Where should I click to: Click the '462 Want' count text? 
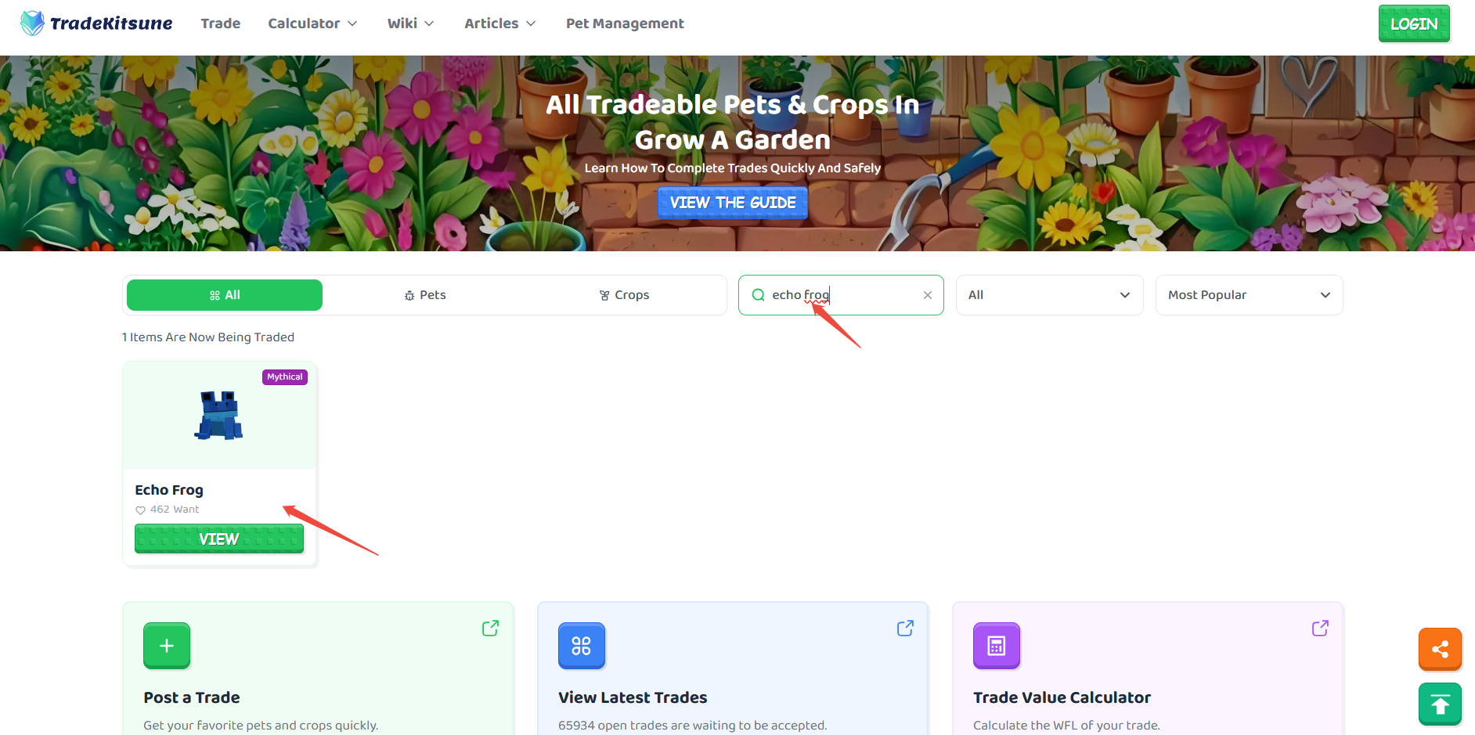point(175,510)
